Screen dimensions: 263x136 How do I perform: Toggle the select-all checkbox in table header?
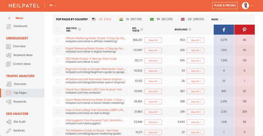[58, 30]
